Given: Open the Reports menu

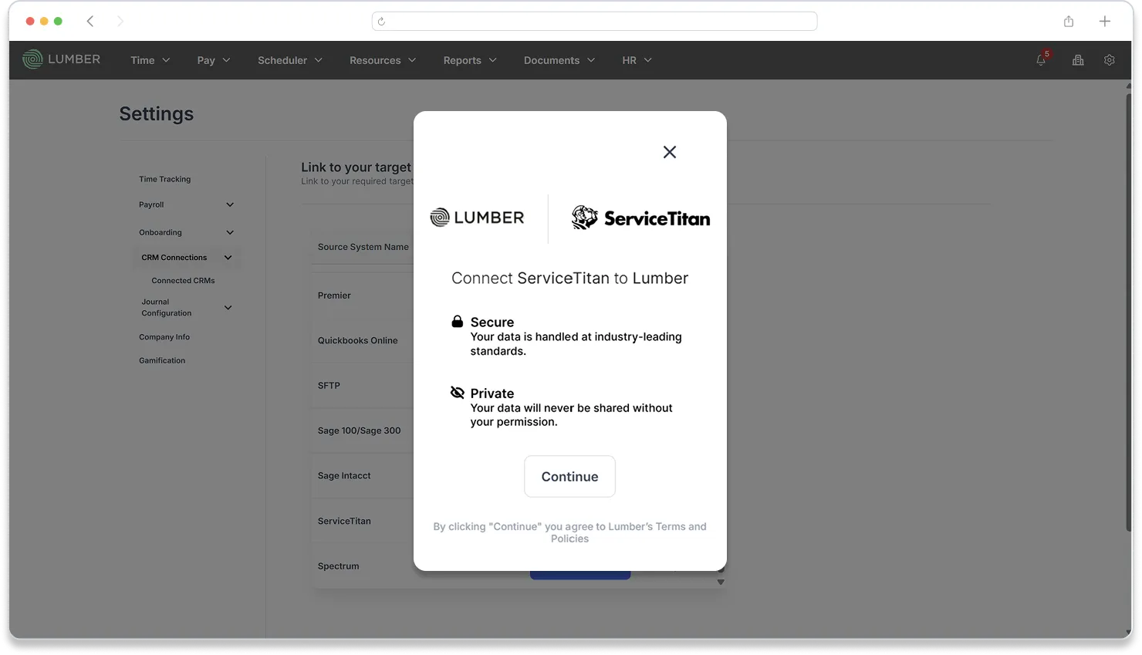Looking at the screenshot, I should coord(470,60).
